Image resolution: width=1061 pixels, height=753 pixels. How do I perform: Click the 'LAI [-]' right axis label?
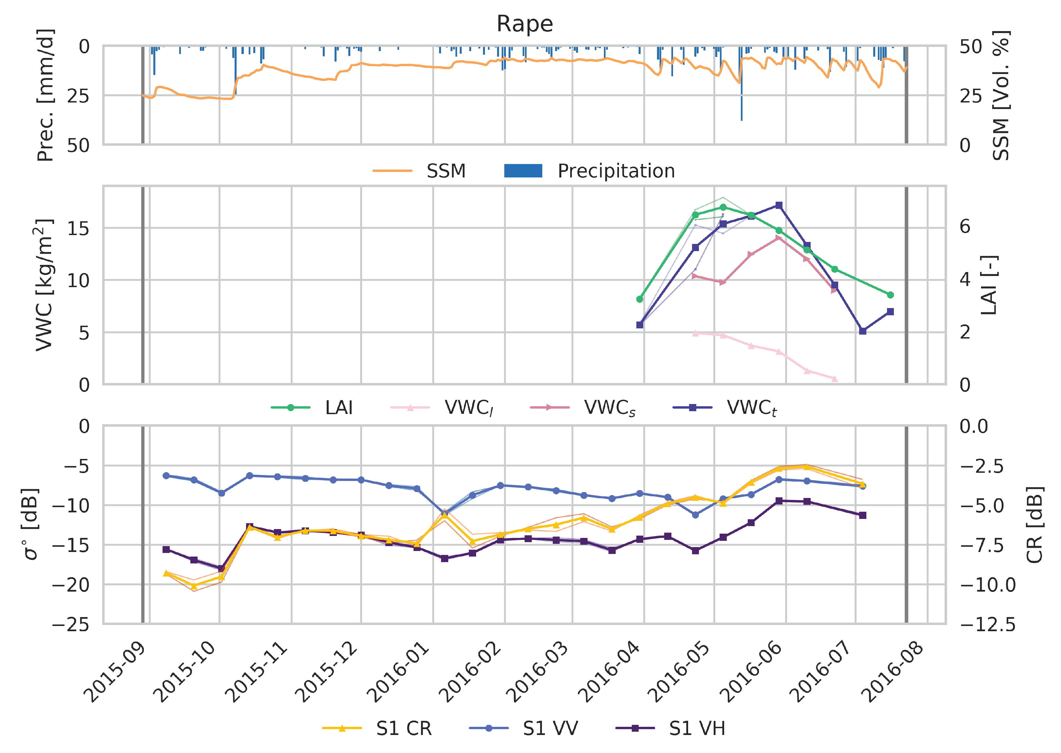[989, 285]
